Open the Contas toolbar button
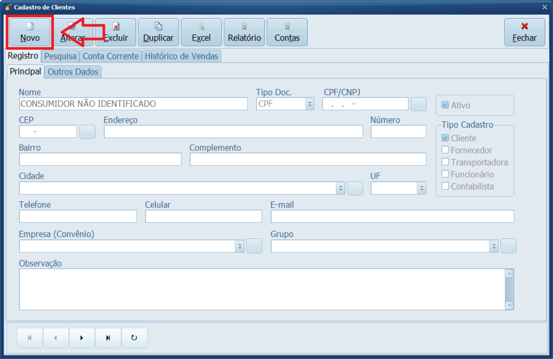Screen dimensions: 553x359 pos(287,32)
